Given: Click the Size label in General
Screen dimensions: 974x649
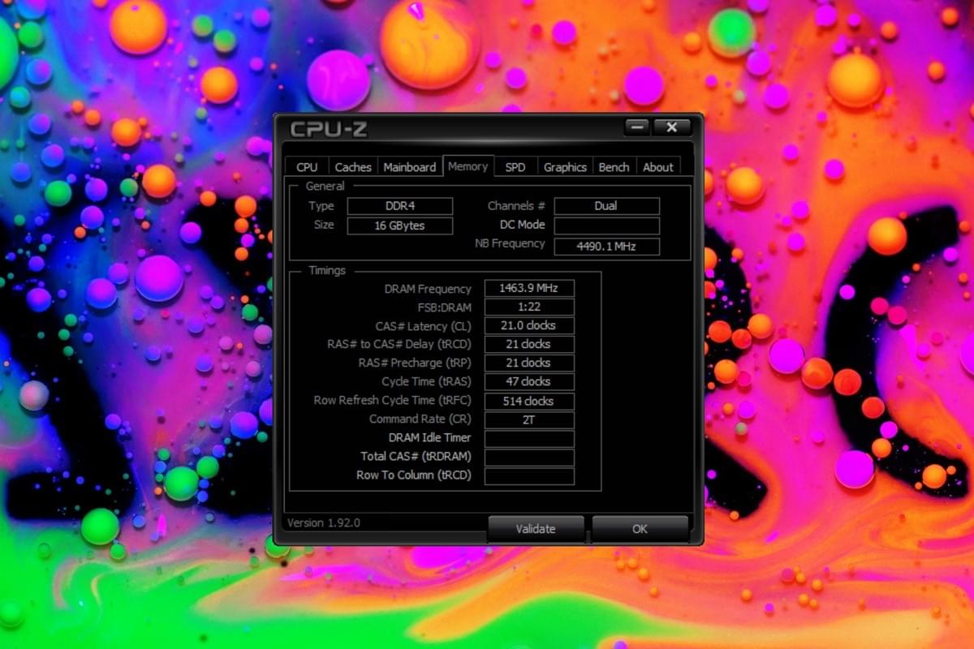Looking at the screenshot, I should coord(324,225).
